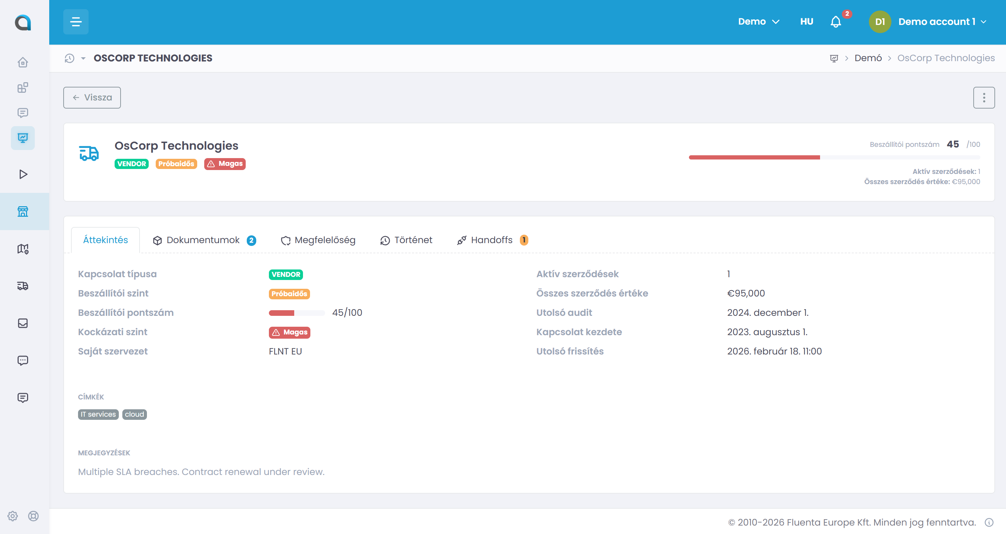Follow the Demó breadcrumb link
Image resolution: width=1006 pixels, height=534 pixels.
point(868,58)
